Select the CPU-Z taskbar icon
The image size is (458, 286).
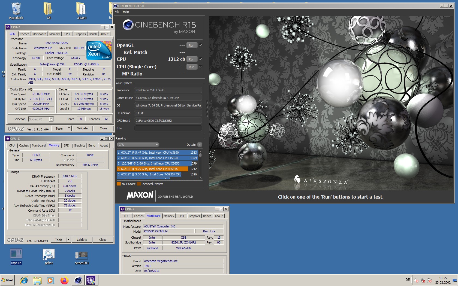tap(91, 280)
